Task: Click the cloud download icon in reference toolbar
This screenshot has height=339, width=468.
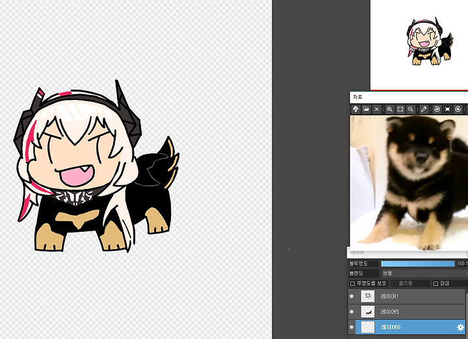Action: click(356, 109)
